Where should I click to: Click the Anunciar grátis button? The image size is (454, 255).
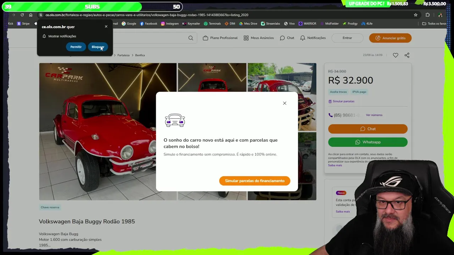click(x=390, y=38)
